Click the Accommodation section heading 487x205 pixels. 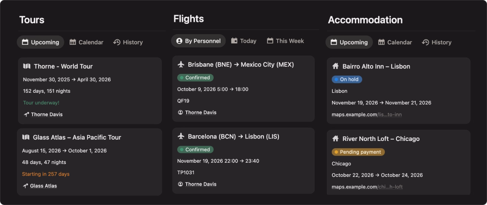[365, 20]
